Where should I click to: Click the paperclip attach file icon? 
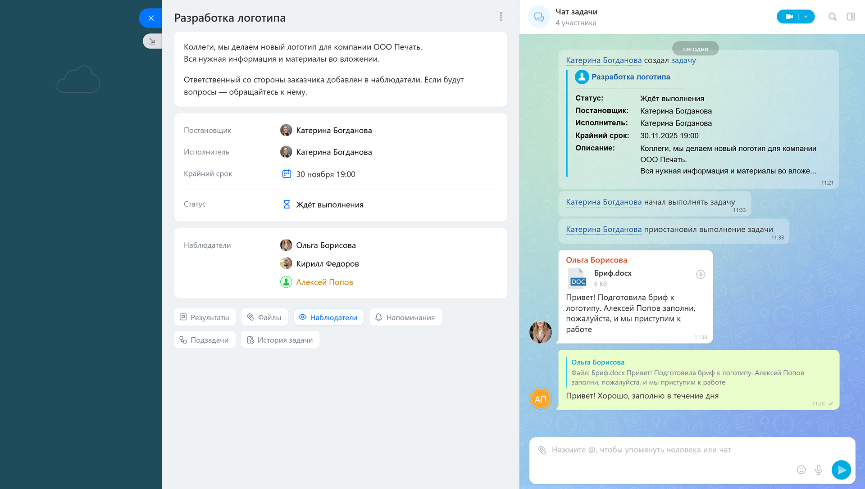(542, 450)
